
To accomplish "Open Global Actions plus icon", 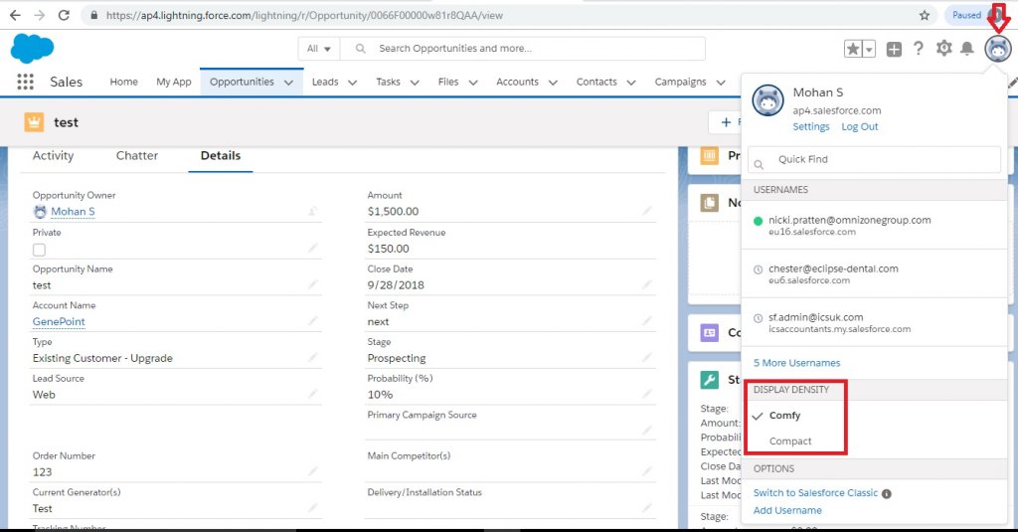I will point(894,49).
